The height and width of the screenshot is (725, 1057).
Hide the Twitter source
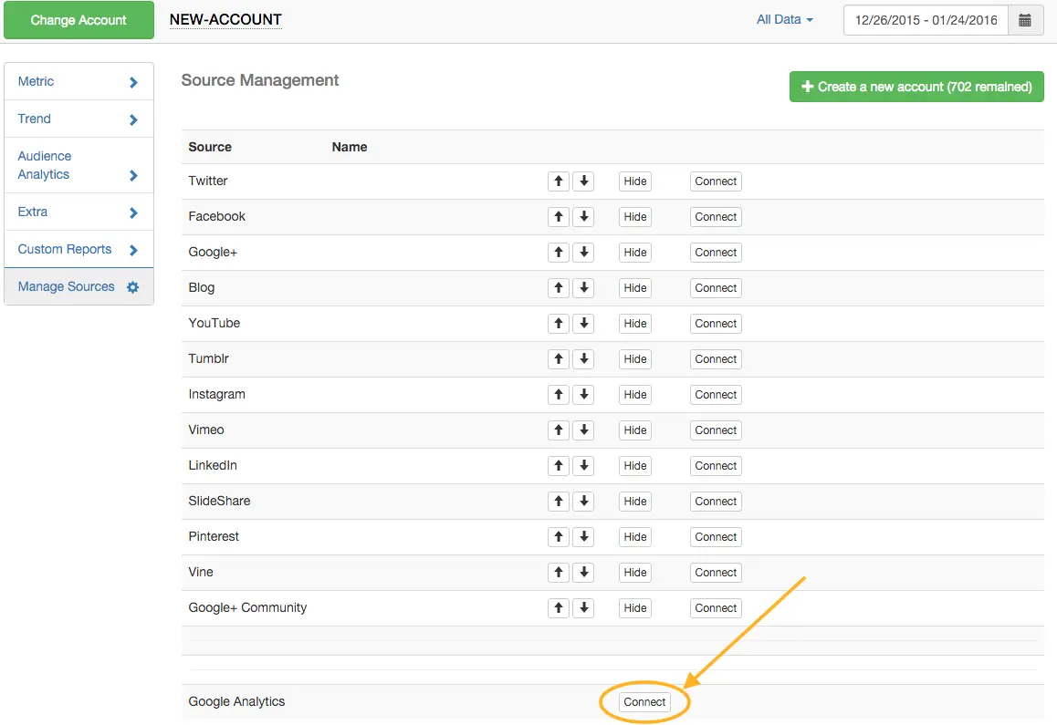(x=635, y=181)
